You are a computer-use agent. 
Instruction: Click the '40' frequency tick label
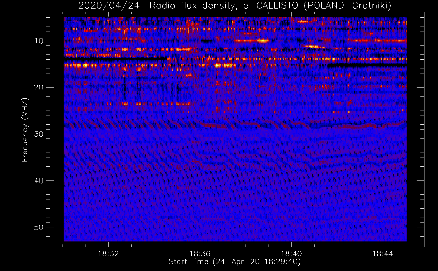pyautogui.click(x=39, y=181)
